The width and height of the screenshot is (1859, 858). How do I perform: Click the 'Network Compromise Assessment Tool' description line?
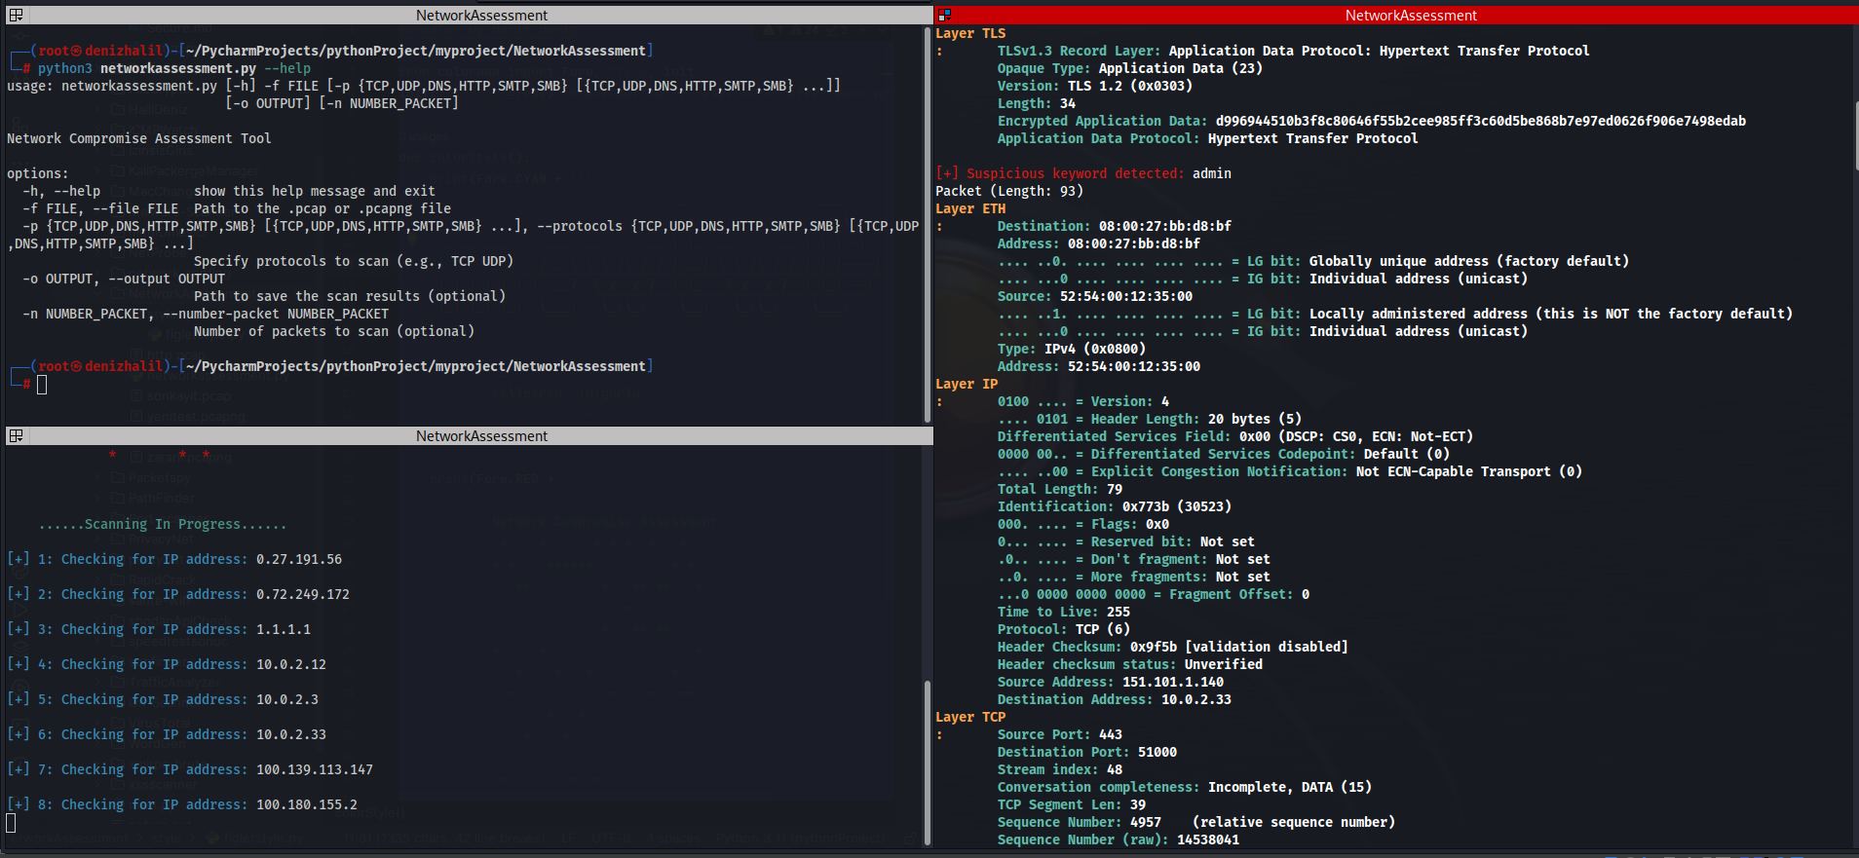(x=139, y=138)
